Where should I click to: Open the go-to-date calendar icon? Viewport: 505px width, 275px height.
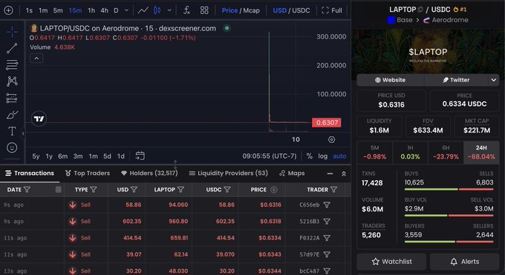tap(140, 156)
